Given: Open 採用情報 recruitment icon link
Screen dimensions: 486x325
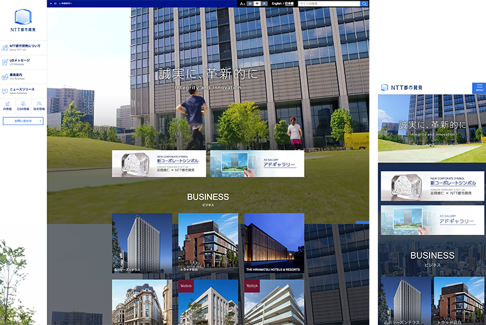Looking at the screenshot, I should 39,106.
